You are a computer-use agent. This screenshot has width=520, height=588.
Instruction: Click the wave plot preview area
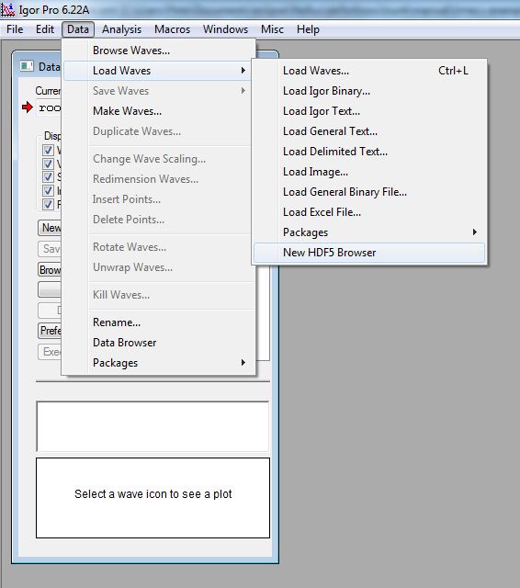153,498
